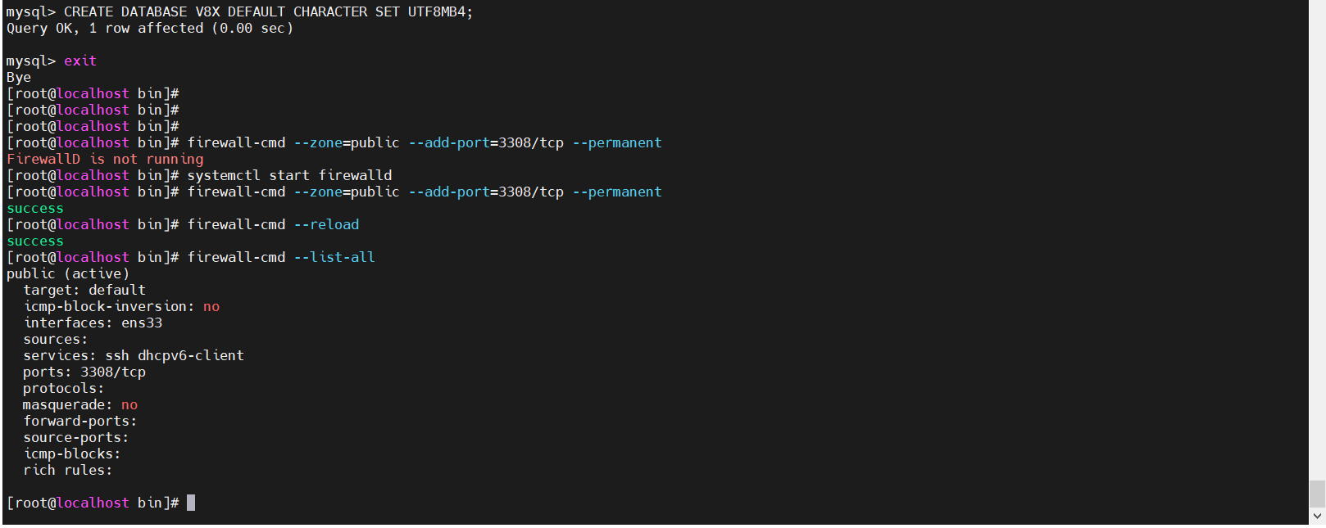Click the terminal cursor block at the last prompt

pos(191,503)
